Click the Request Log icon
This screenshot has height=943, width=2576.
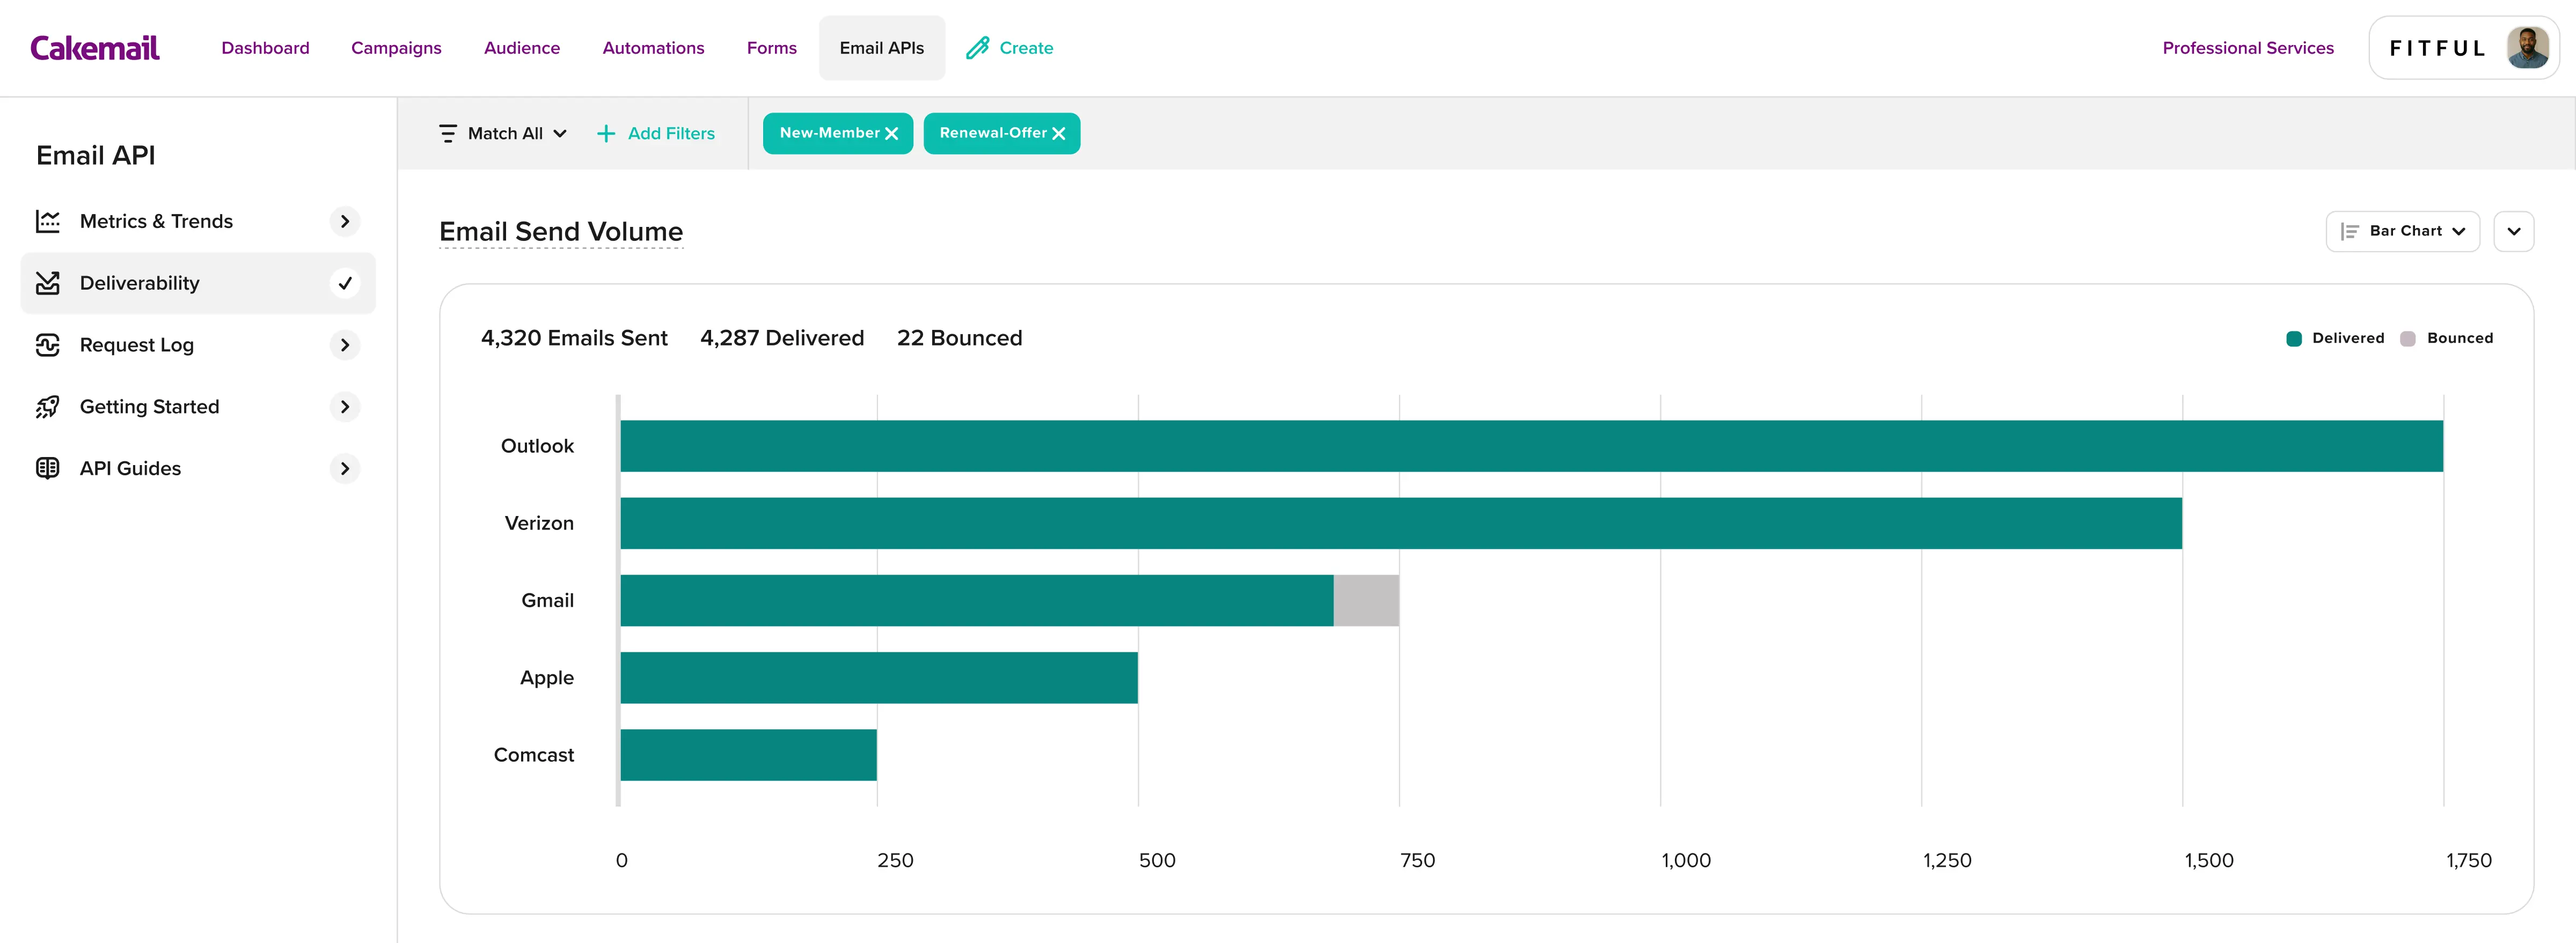pyautogui.click(x=48, y=345)
